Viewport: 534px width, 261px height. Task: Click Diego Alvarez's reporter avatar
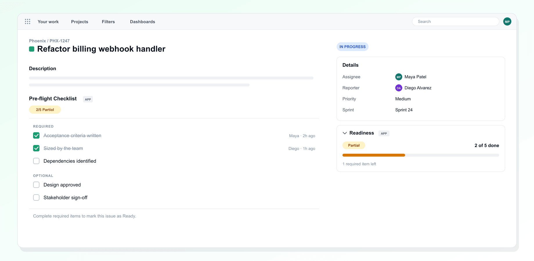coord(399,88)
